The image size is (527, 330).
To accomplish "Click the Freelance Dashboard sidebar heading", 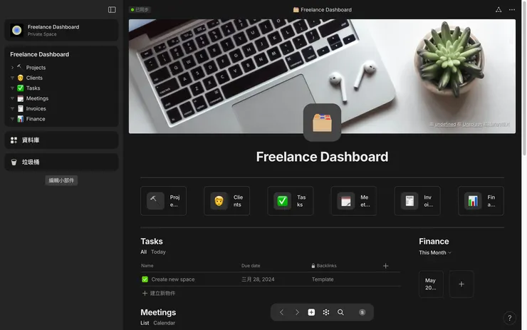I will (39, 54).
